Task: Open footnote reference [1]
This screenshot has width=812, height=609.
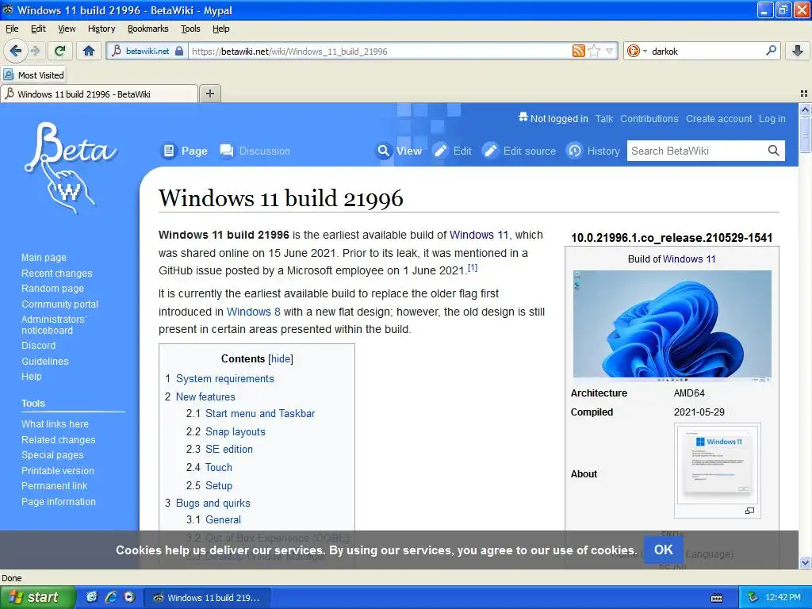Action: pyautogui.click(x=473, y=268)
